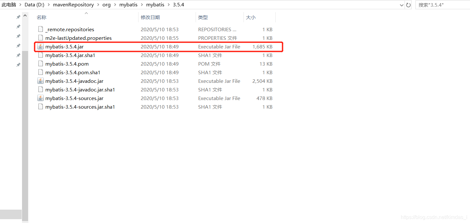Image resolution: width=470 pixels, height=223 pixels.
Task: Click the Java icon of mybatis-3.5.4-sources.jar
Action: tap(41, 98)
